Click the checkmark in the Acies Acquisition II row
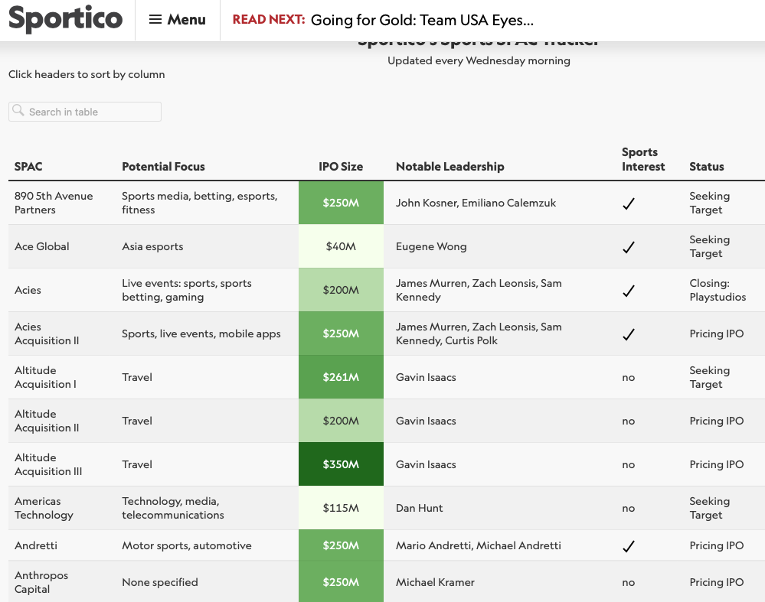 [629, 334]
